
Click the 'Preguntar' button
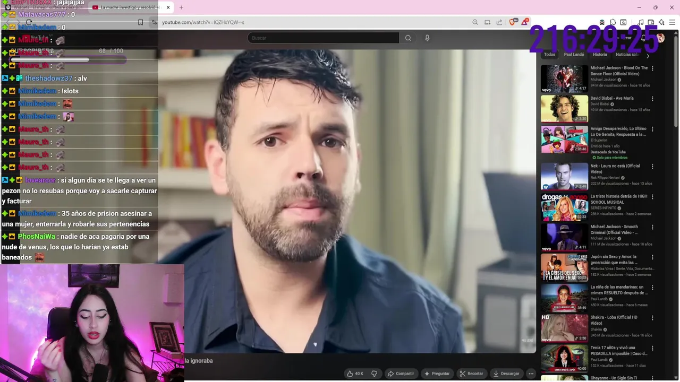pyautogui.click(x=437, y=374)
